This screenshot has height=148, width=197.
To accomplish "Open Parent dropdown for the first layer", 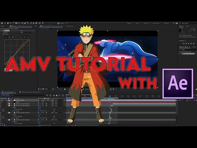I will [x=59, y=100].
